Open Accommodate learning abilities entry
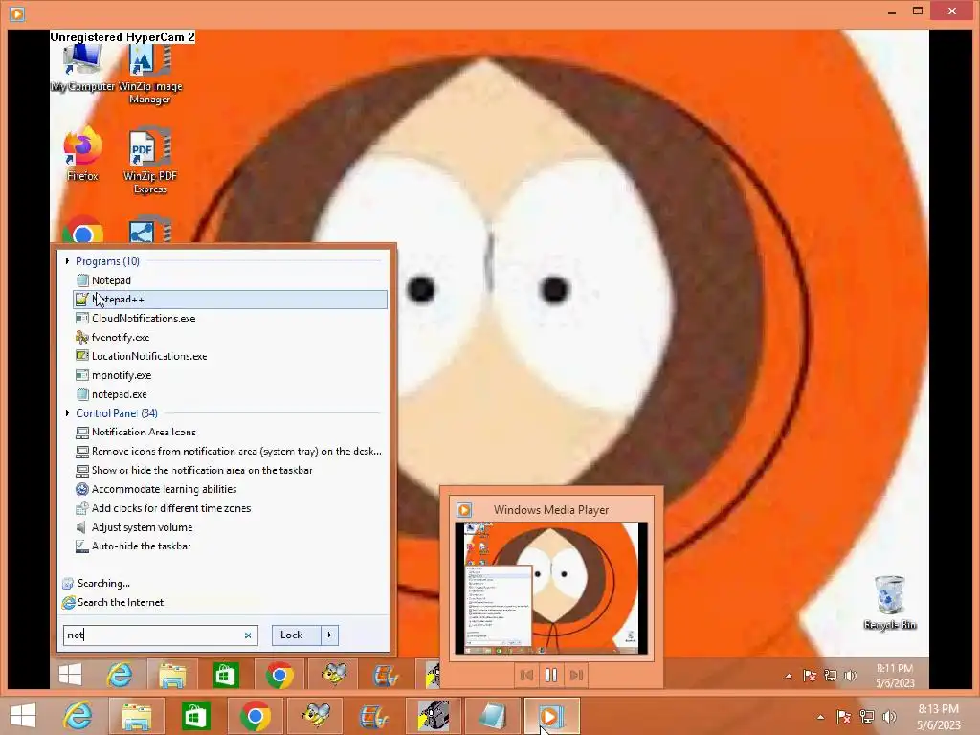The width and height of the screenshot is (980, 735). point(230,489)
